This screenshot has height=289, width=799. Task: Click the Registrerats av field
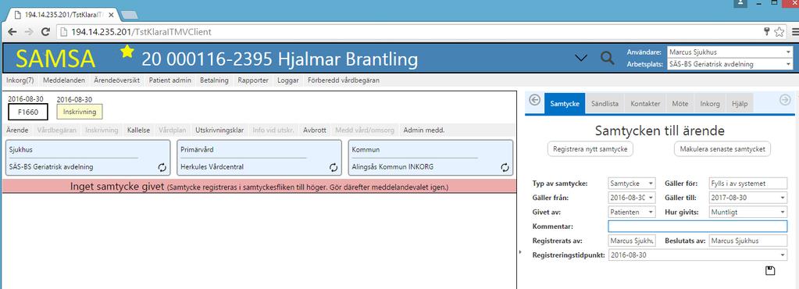(632, 241)
